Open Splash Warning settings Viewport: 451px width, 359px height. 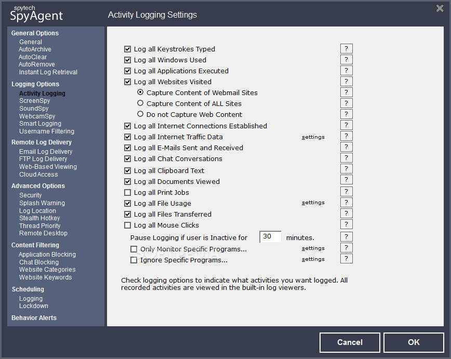[42, 203]
